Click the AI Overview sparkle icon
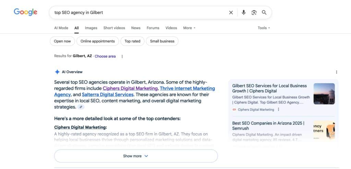Viewport: 351px width, 169px height. (x=57, y=72)
